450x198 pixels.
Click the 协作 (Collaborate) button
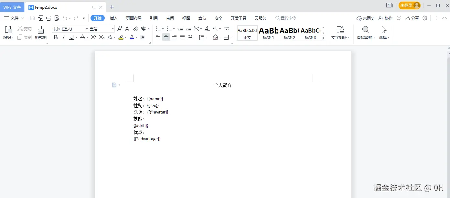(x=385, y=18)
